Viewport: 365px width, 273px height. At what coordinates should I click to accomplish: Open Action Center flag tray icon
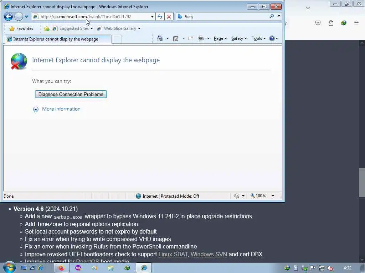tap(313, 268)
